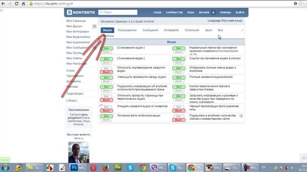Disable Уменьшить промежутки между аудио
The image size is (307, 172).
coord(106,81)
